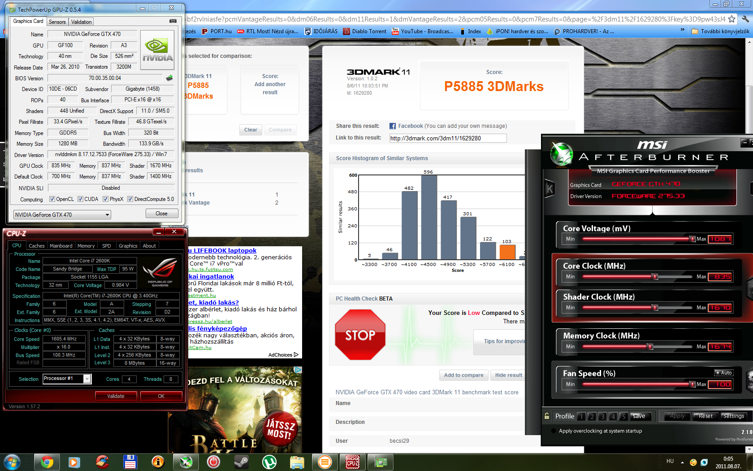The width and height of the screenshot is (753, 471).
Task: Click the Validate button in CPU-Z
Action: (x=116, y=396)
